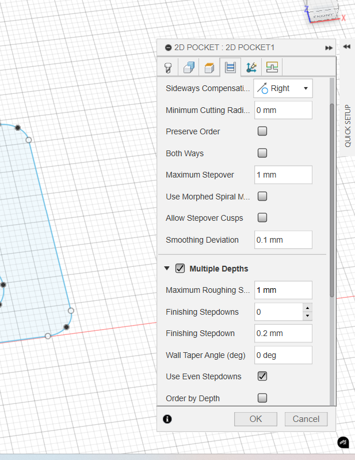Open the last tab with the pocket profile icon
This screenshot has width=355, height=460.
pyautogui.click(x=272, y=67)
